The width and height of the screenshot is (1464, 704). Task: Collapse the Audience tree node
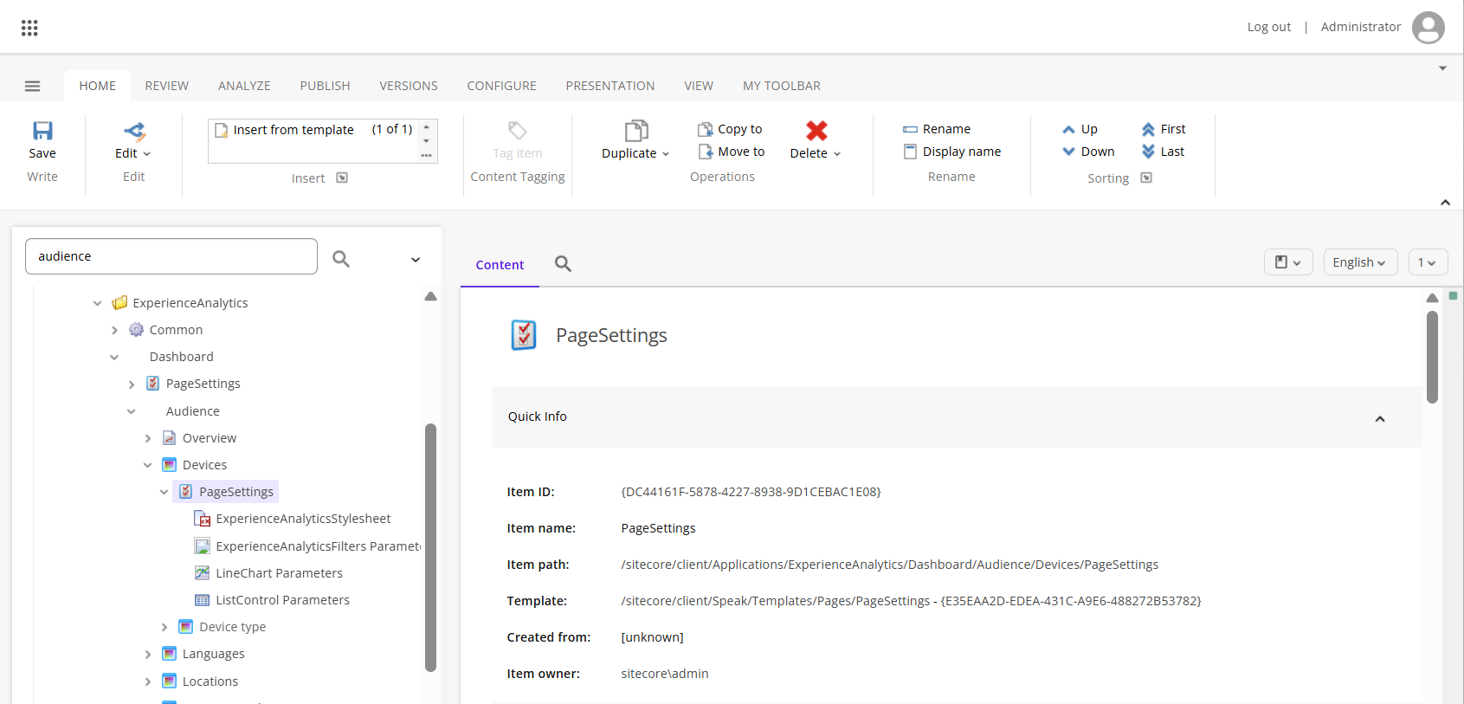coord(131,411)
